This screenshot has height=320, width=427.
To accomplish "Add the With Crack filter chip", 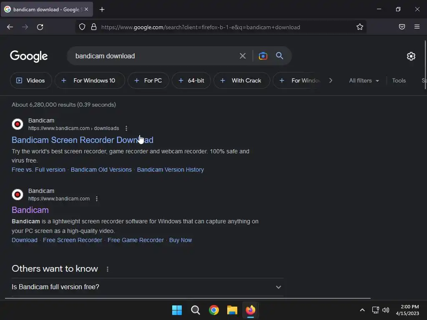I will (x=241, y=80).
